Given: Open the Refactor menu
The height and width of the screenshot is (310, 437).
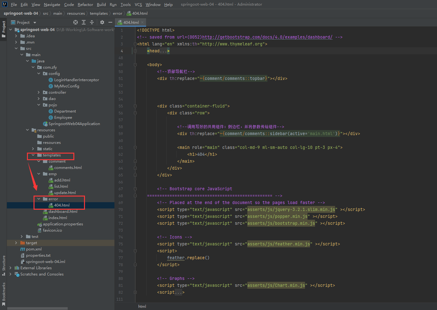Looking at the screenshot, I should tap(85, 4).
